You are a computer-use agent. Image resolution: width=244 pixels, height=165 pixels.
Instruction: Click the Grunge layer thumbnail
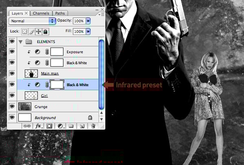point(25,106)
